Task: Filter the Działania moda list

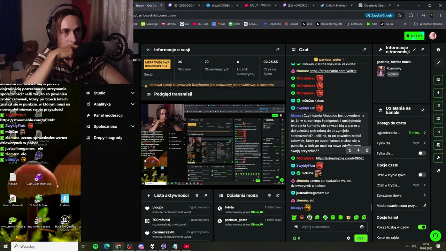Action: pos(269,196)
